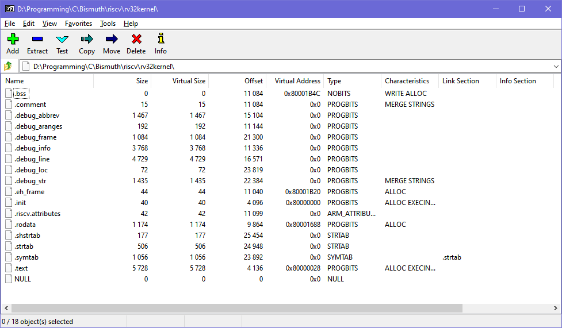Open the File menu

pyautogui.click(x=10, y=24)
